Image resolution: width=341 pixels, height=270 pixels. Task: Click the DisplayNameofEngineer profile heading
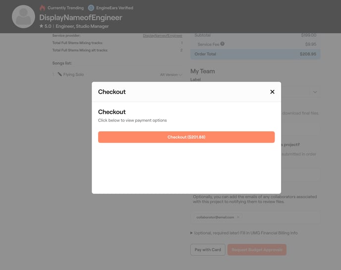(81, 18)
